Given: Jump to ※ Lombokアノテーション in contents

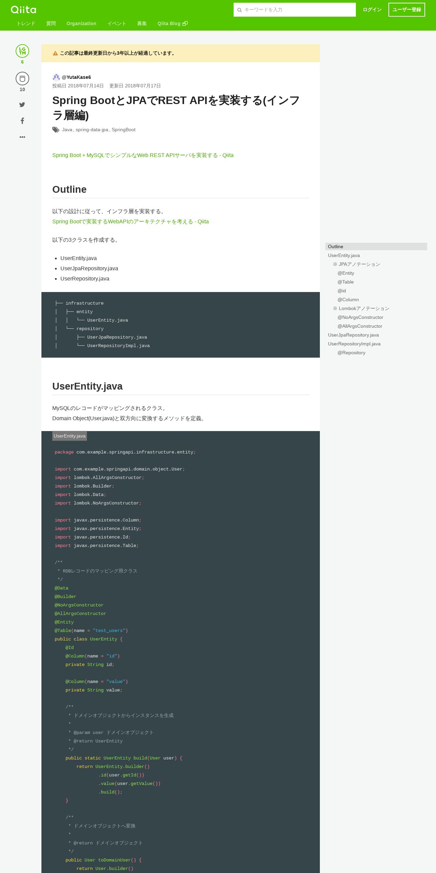Looking at the screenshot, I should pyautogui.click(x=361, y=308).
